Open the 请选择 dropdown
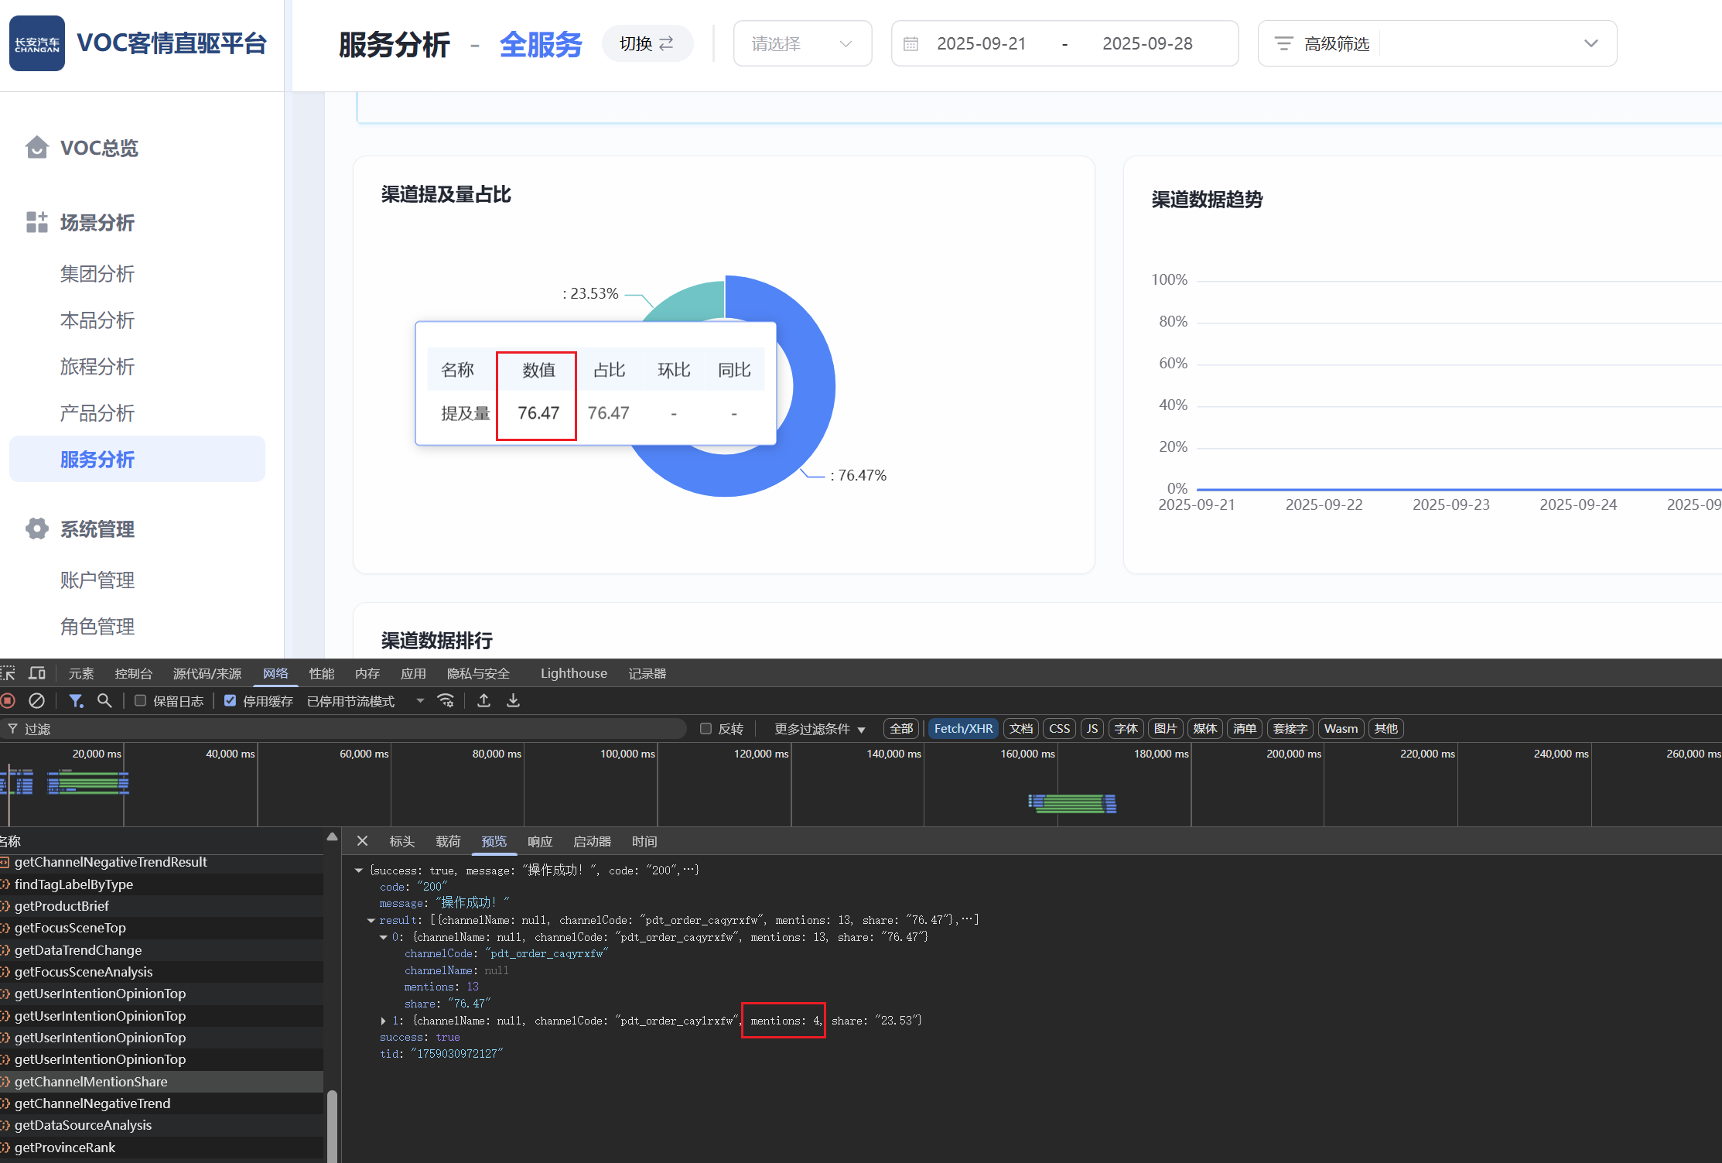The height and width of the screenshot is (1163, 1722). point(802,44)
